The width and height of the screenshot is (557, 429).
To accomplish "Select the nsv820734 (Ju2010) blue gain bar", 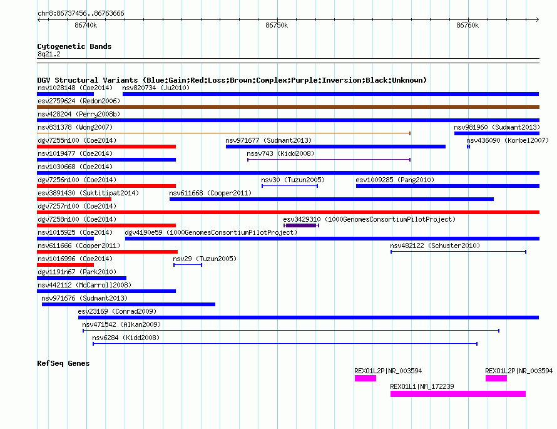I will point(330,94).
